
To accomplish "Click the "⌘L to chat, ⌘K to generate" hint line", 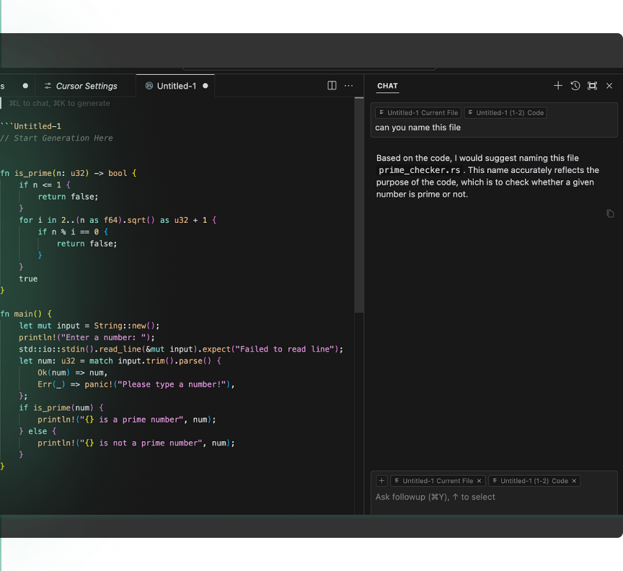I will [x=60, y=103].
